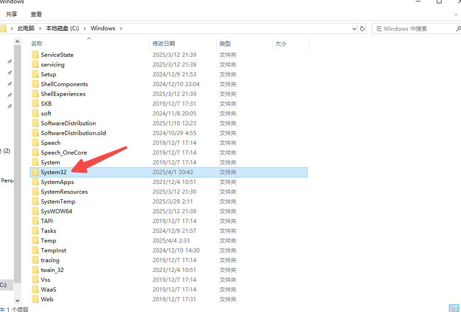Expand chevron after 此电脑 breadcrumb

pyautogui.click(x=40, y=28)
